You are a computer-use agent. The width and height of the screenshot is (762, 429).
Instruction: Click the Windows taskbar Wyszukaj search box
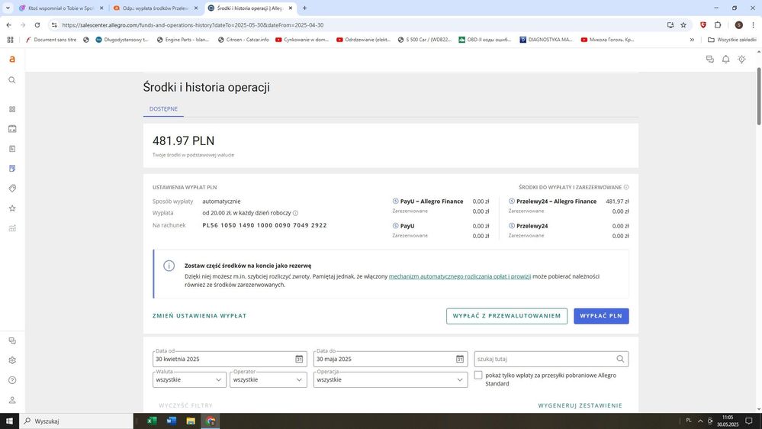[76, 421]
